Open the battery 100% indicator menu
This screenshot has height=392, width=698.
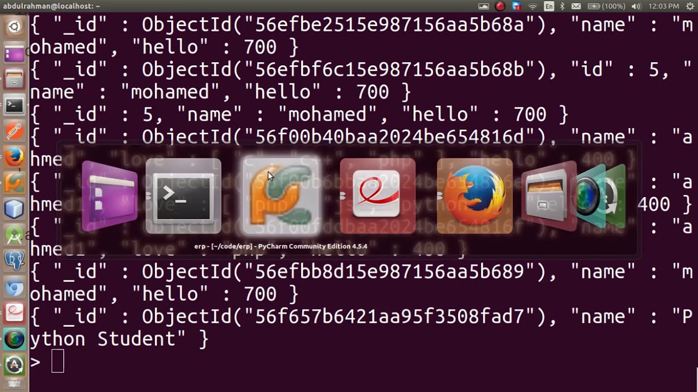pos(607,6)
